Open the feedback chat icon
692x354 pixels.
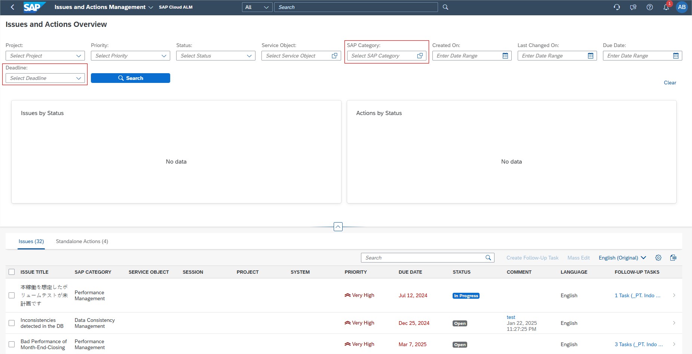pos(633,7)
